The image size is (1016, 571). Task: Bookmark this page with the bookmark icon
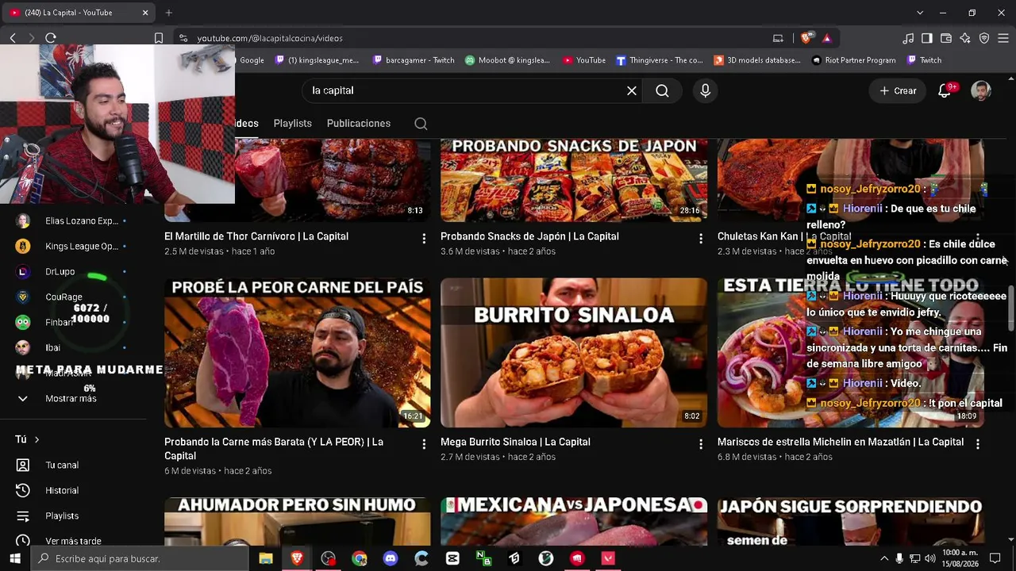(159, 38)
